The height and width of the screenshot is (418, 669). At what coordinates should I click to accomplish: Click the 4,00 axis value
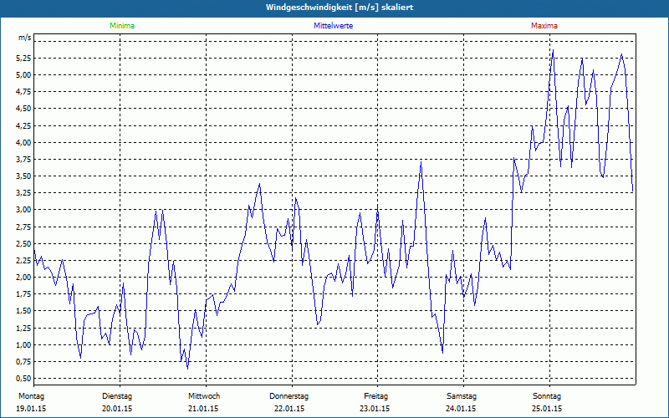click(x=24, y=142)
